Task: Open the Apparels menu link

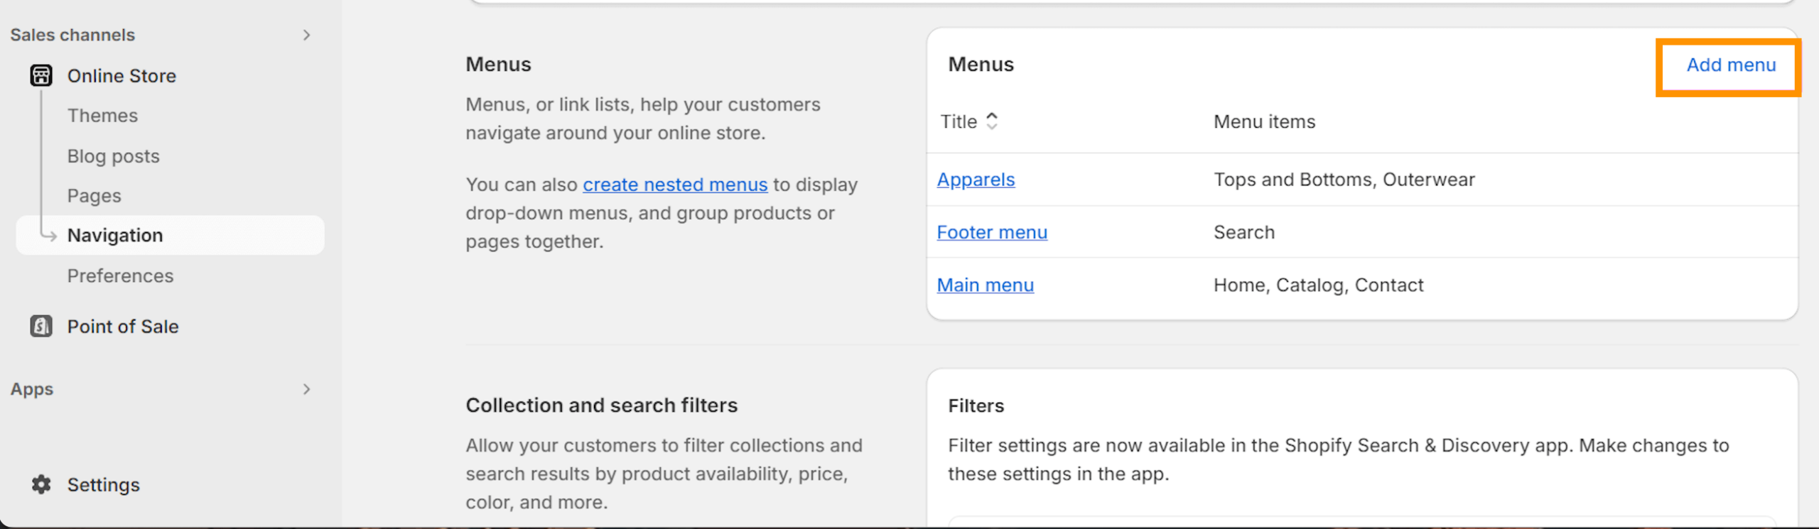Action: (976, 180)
